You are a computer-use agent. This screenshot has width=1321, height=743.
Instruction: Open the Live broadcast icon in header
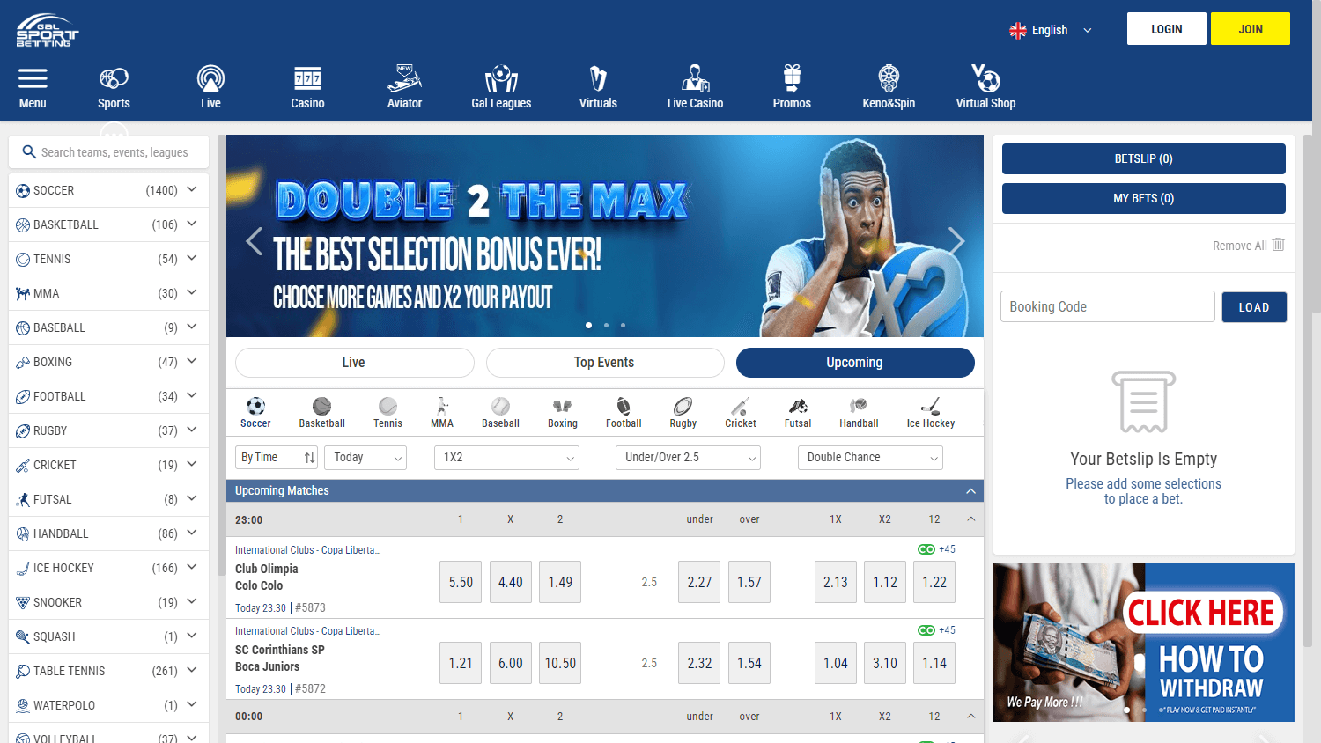tap(210, 78)
